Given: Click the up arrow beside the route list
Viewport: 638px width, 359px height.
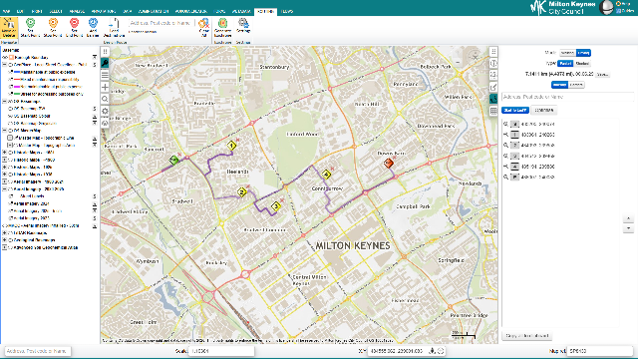Looking at the screenshot, I should point(628,219).
